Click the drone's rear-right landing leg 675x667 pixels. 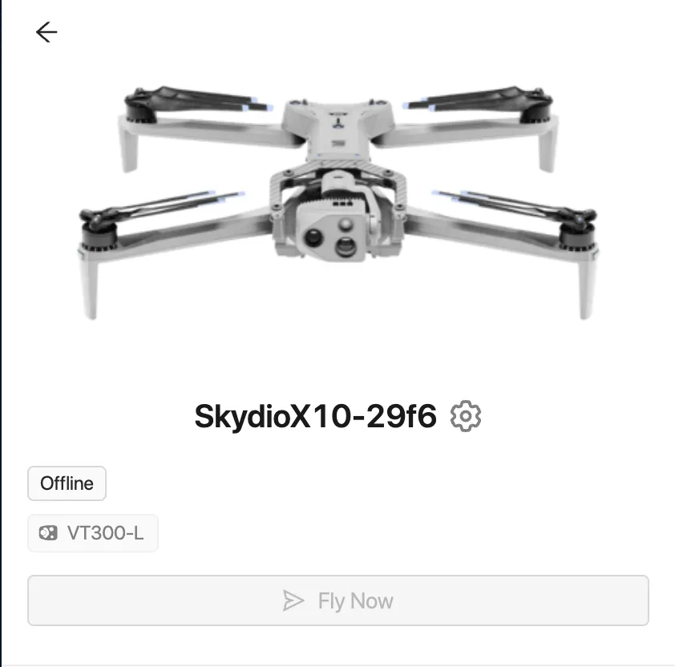pyautogui.click(x=548, y=147)
